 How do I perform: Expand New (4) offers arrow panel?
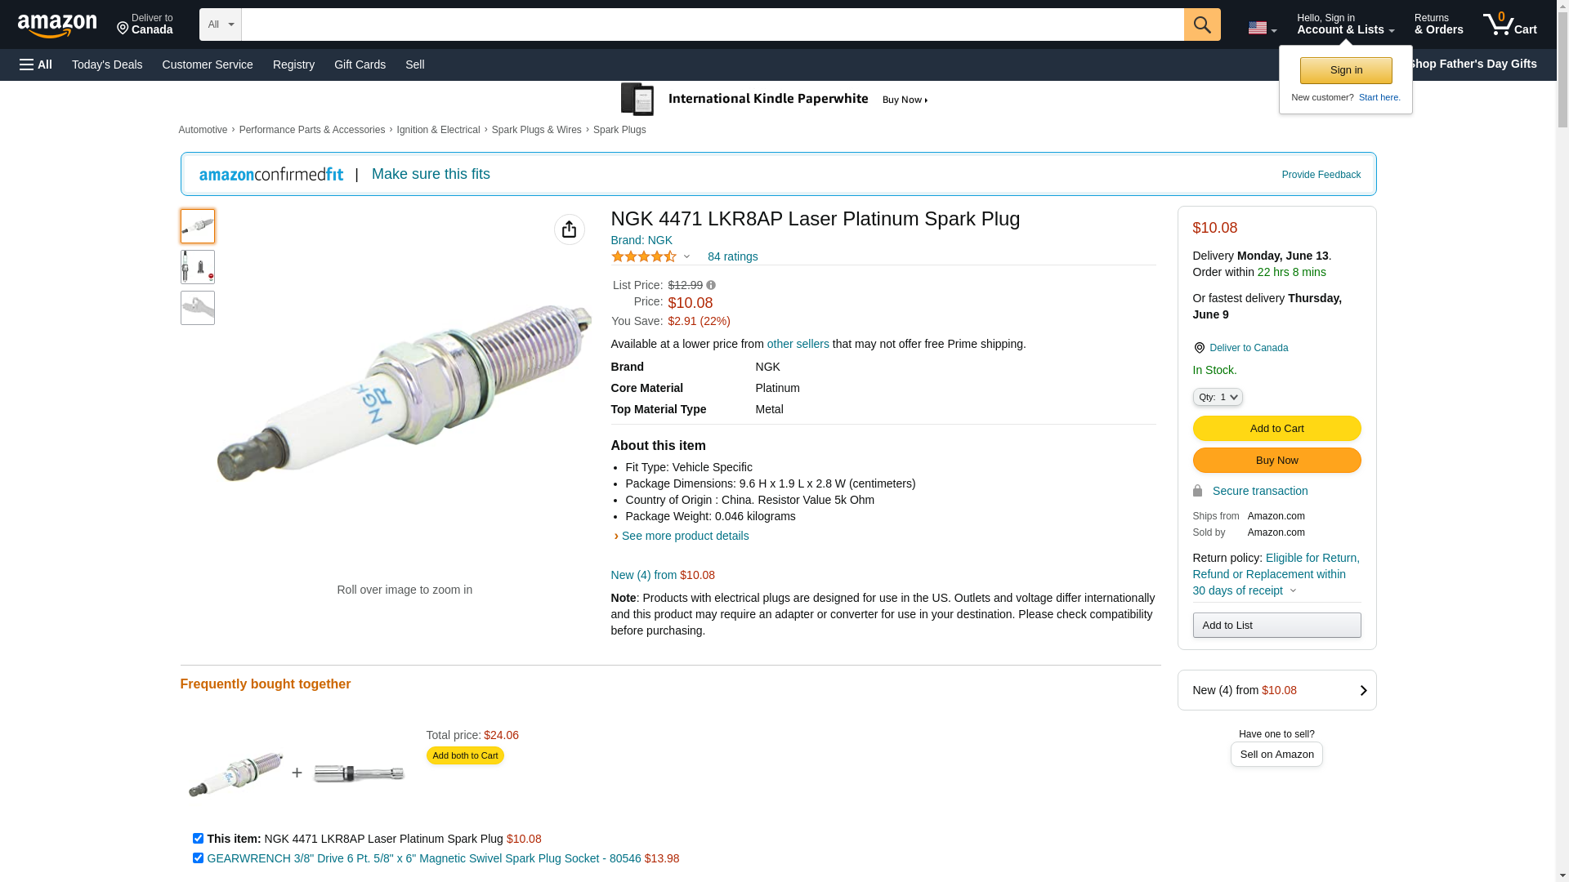pos(1362,690)
